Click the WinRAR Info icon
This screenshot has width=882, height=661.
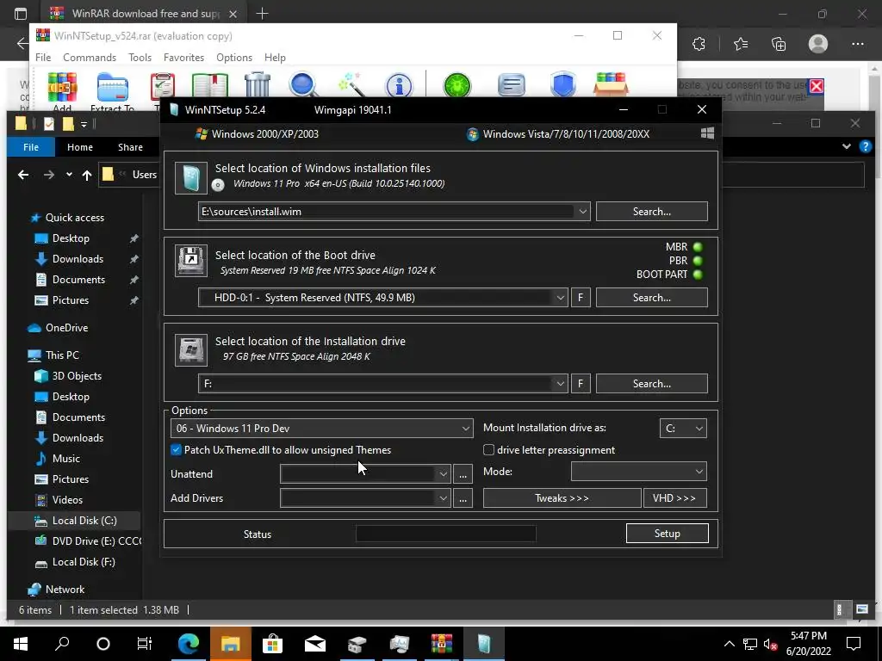399,85
